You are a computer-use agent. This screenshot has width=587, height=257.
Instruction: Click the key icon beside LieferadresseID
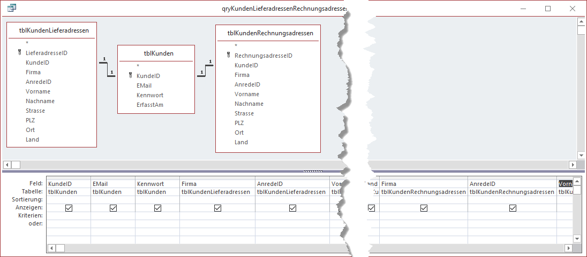[20, 53]
